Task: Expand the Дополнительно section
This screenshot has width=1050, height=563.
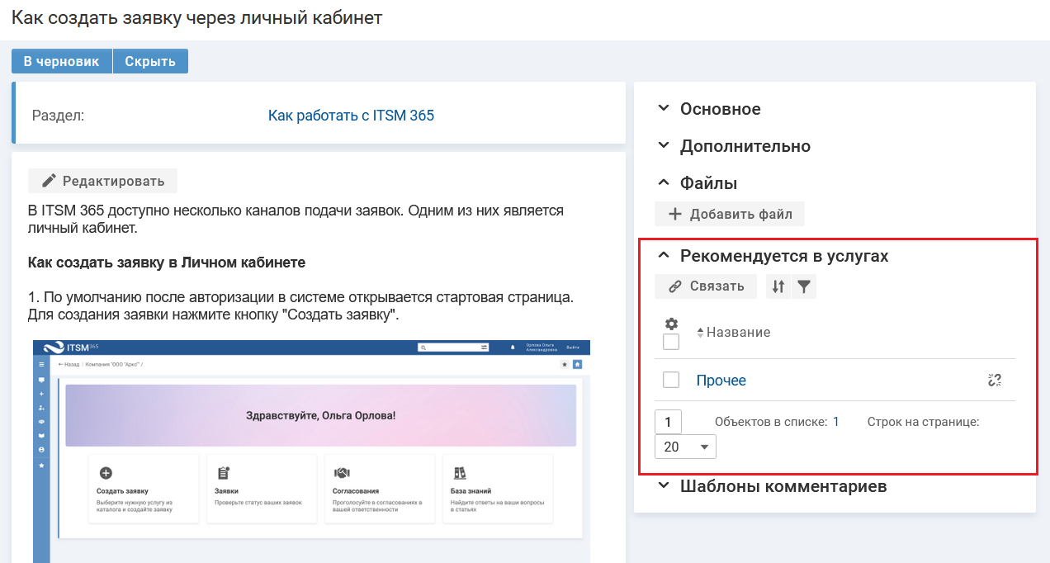Action: [663, 146]
